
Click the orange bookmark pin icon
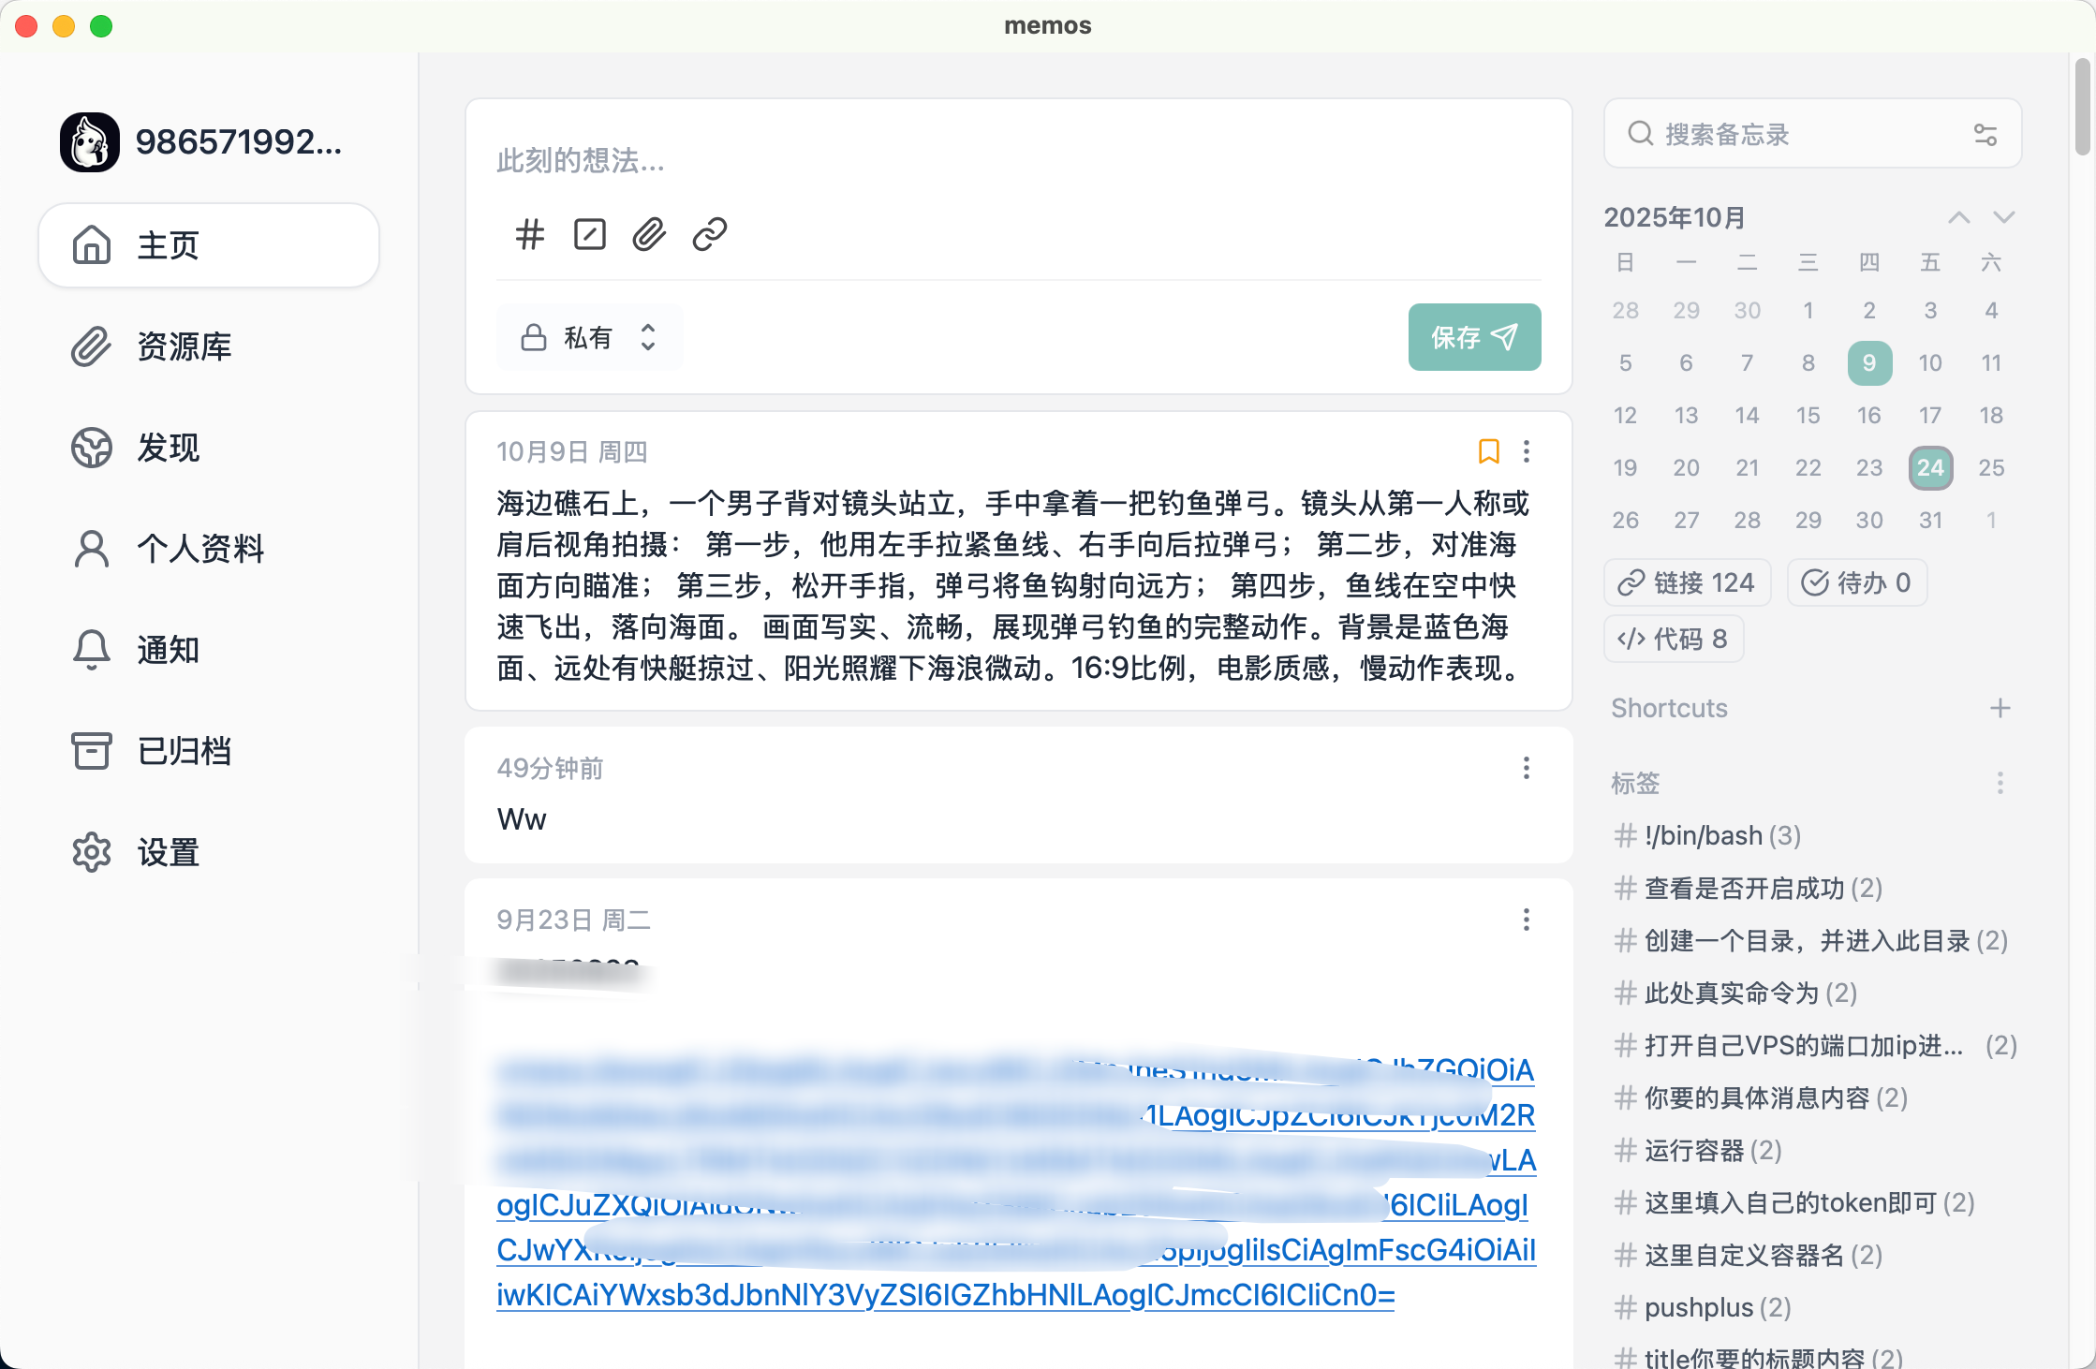coord(1488,451)
